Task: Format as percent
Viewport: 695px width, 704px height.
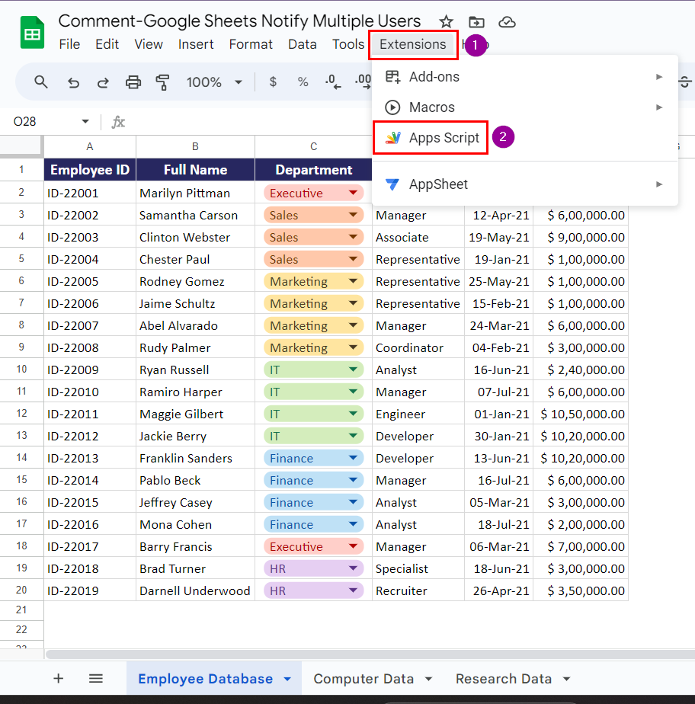Action: click(303, 82)
